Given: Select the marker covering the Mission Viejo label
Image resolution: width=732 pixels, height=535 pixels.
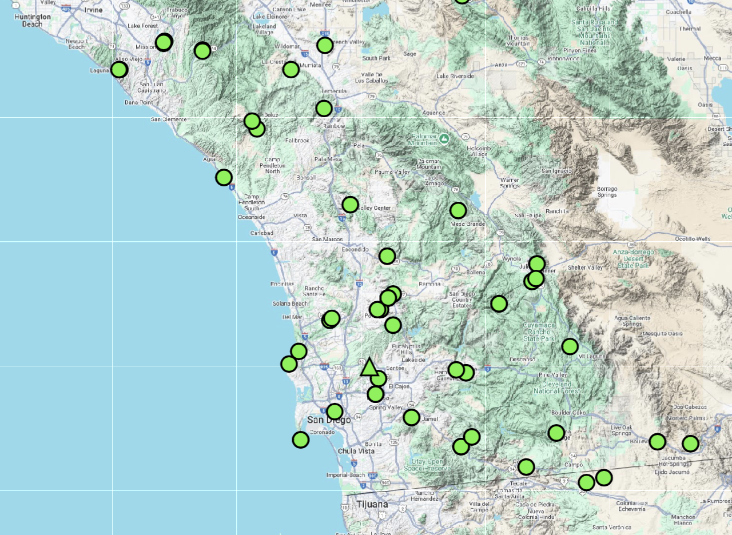Looking at the screenshot, I should (x=164, y=42).
